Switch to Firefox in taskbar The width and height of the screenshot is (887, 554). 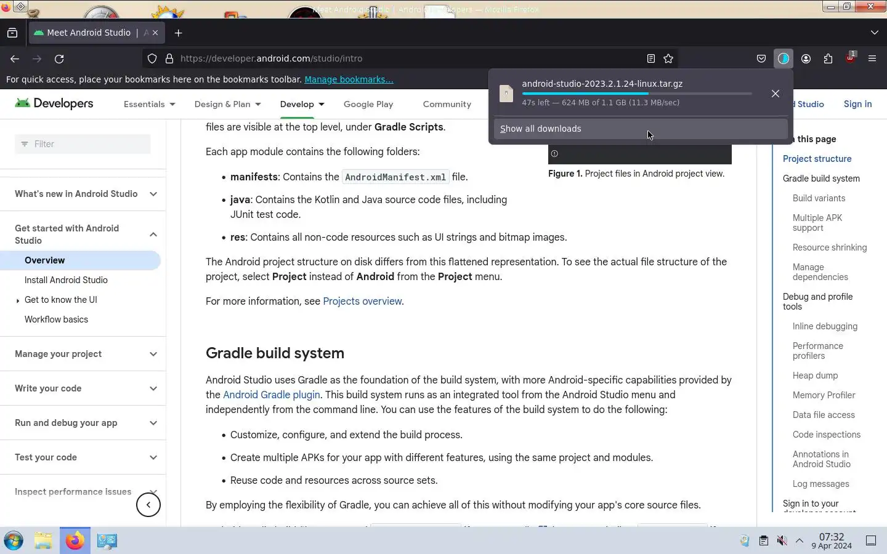coord(75,540)
